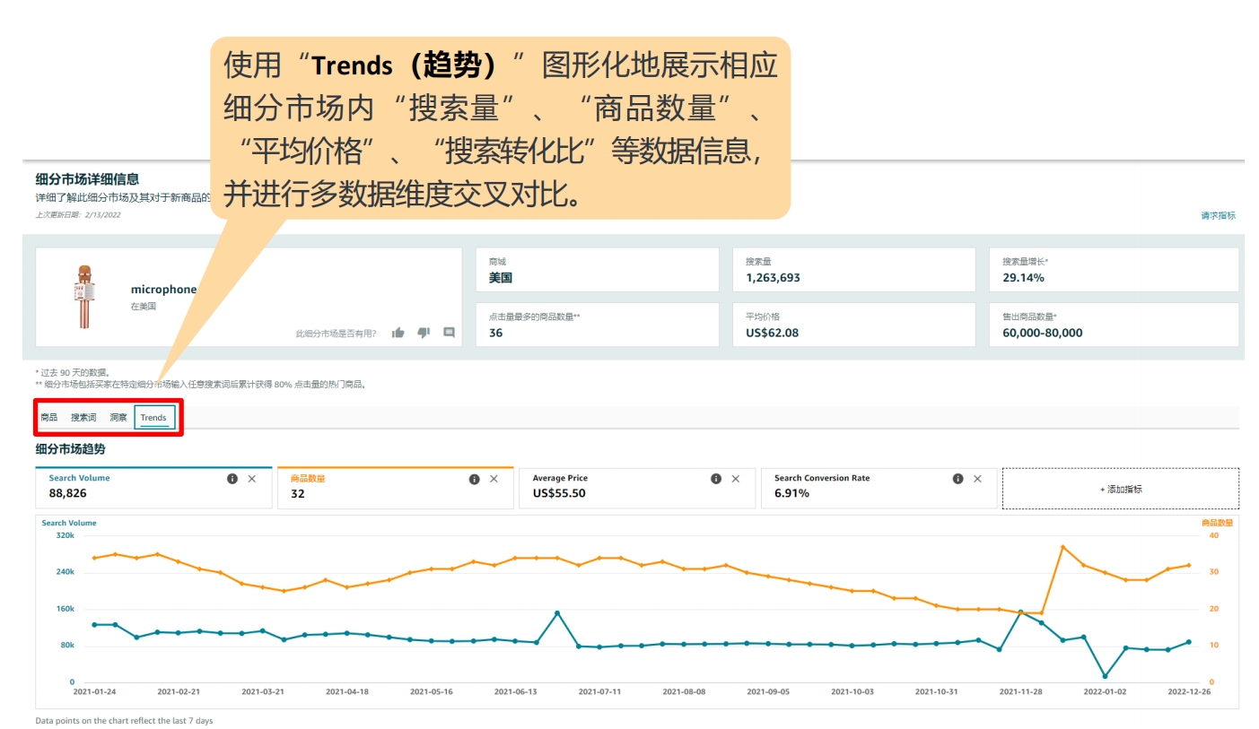
Task: Select the Trends tab
Action: [x=153, y=418]
